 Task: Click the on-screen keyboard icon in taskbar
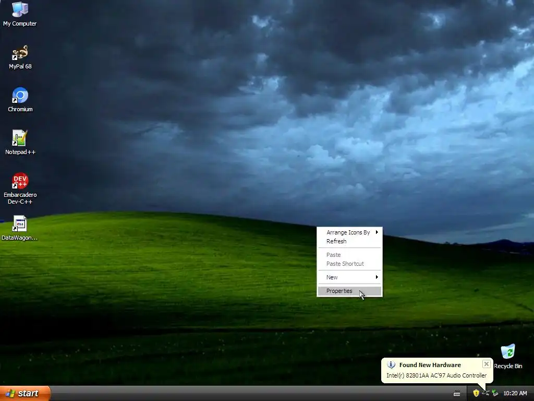(x=457, y=393)
